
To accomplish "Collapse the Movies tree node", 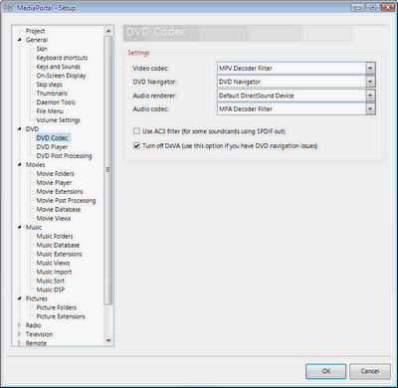I will [20, 165].
